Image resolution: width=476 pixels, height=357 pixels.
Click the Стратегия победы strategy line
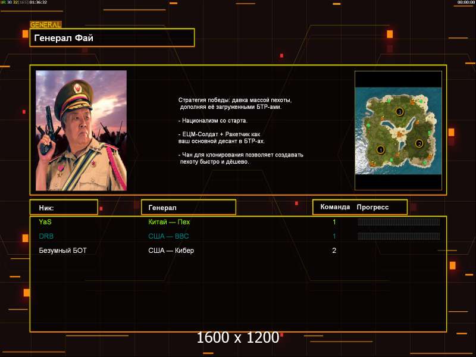[235, 104]
